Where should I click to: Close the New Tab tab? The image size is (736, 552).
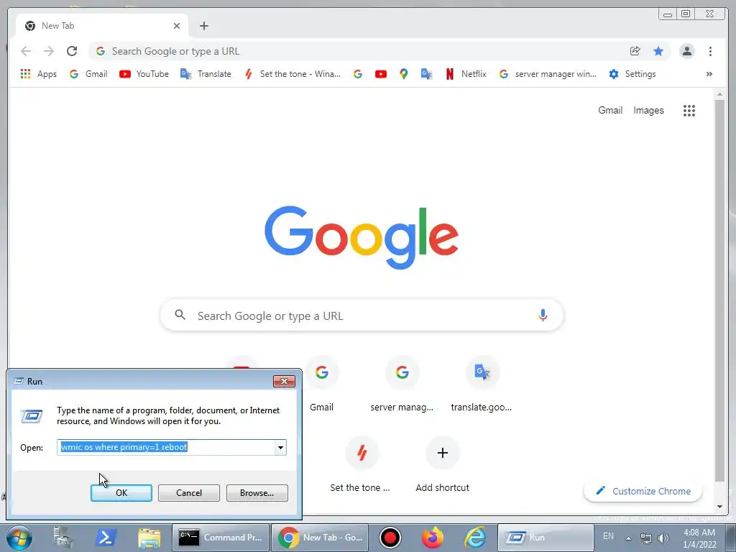point(177,26)
